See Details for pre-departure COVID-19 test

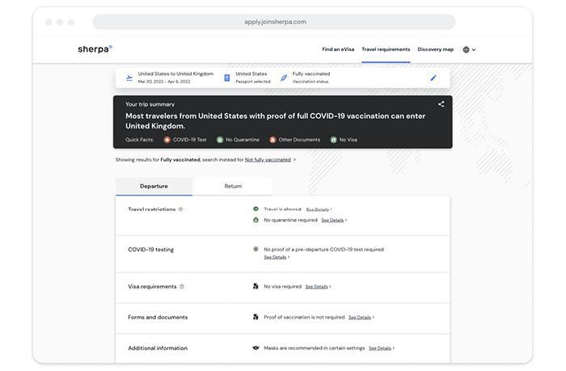(x=275, y=257)
